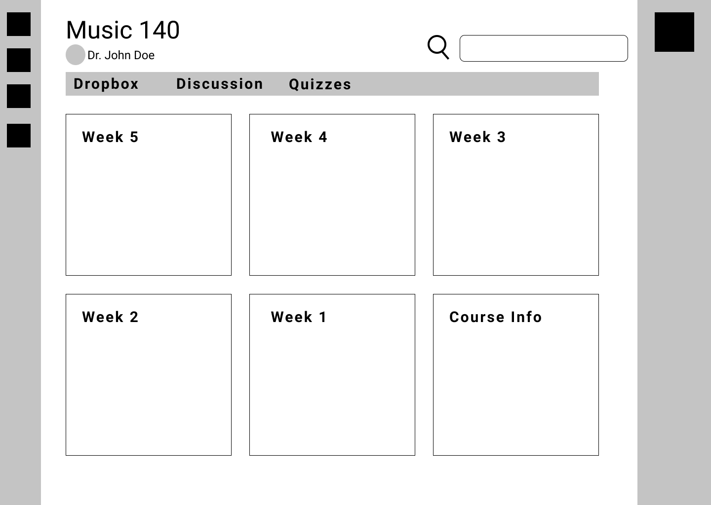Open the Week 2 module
Viewport: 711px width, 505px height.
148,374
